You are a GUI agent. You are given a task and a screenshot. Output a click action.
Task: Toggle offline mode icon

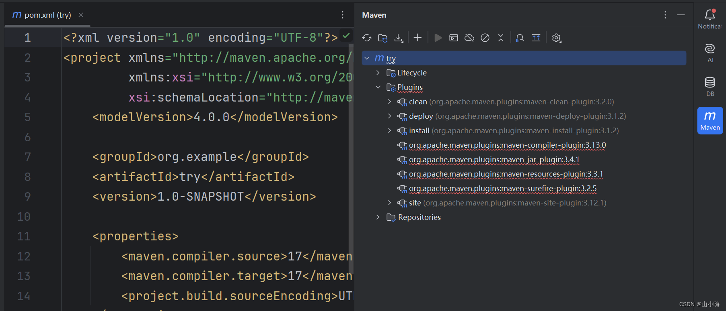coord(469,38)
